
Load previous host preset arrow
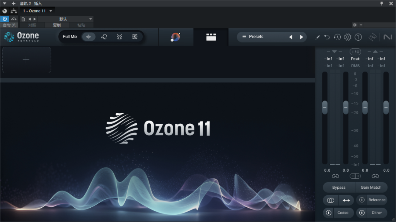(29, 19)
